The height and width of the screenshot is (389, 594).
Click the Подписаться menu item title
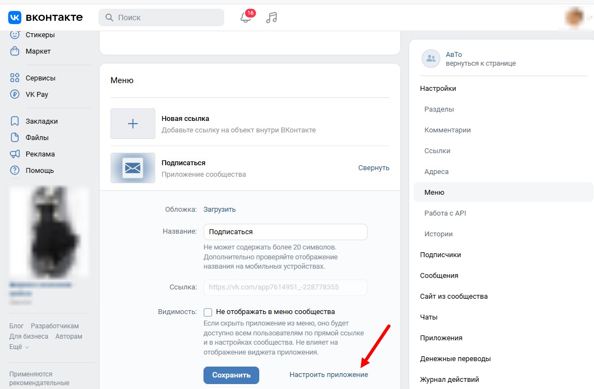183,163
